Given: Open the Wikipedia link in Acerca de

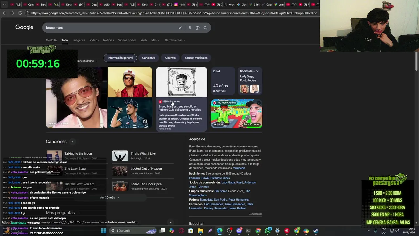Looking at the screenshot, I should coord(239,168).
